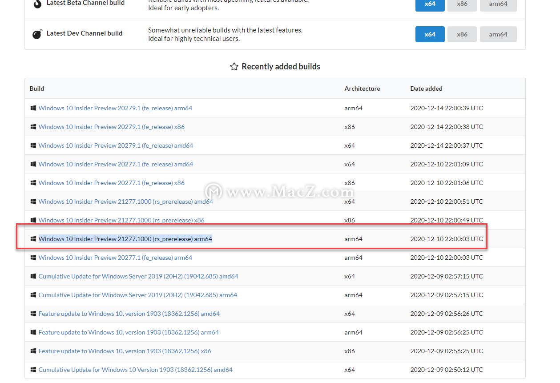Choose x64 for Latest Dev Channel build
This screenshot has height=383, width=560.
click(430, 34)
